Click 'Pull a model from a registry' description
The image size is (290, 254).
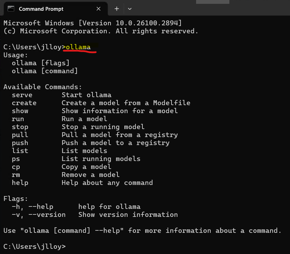pos(120,135)
